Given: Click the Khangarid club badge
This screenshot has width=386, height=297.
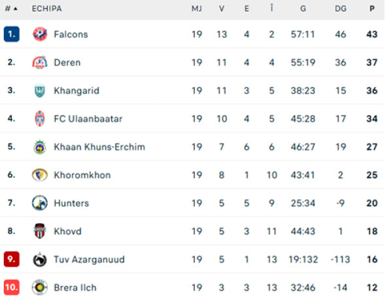Looking at the screenshot, I should click(40, 90).
